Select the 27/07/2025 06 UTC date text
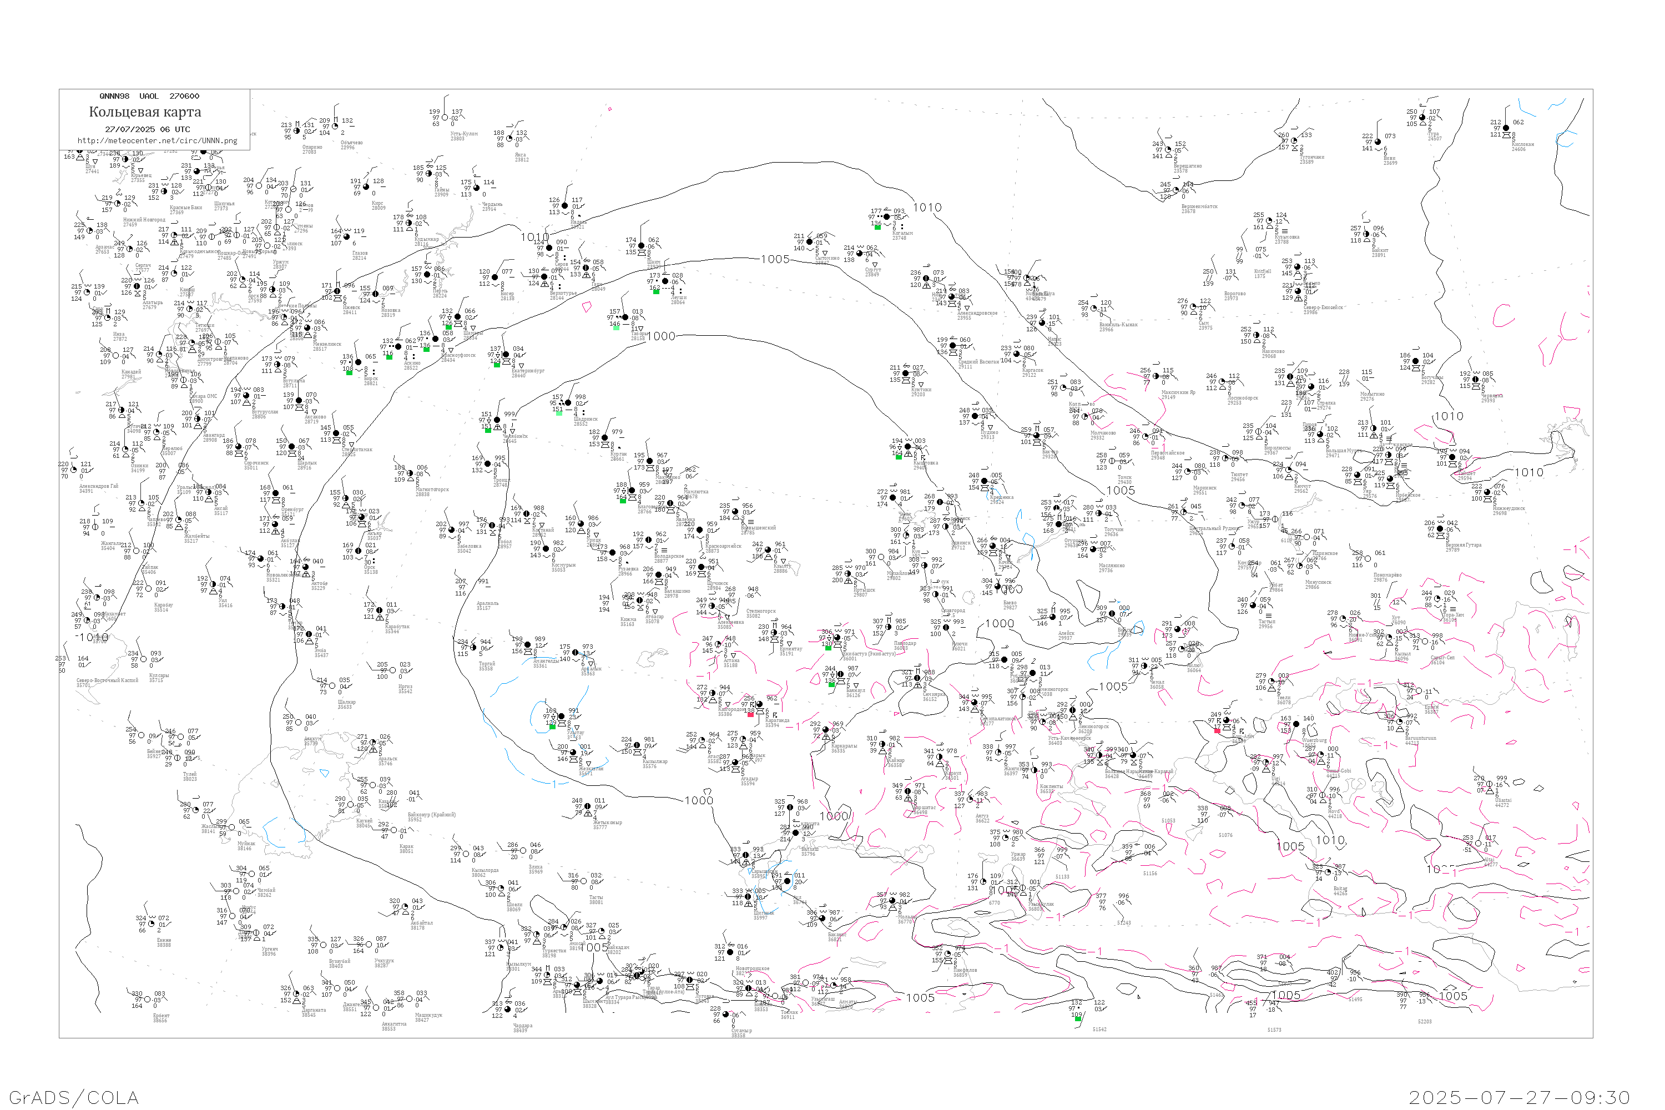The width and height of the screenshot is (1665, 1110). pyautogui.click(x=147, y=129)
